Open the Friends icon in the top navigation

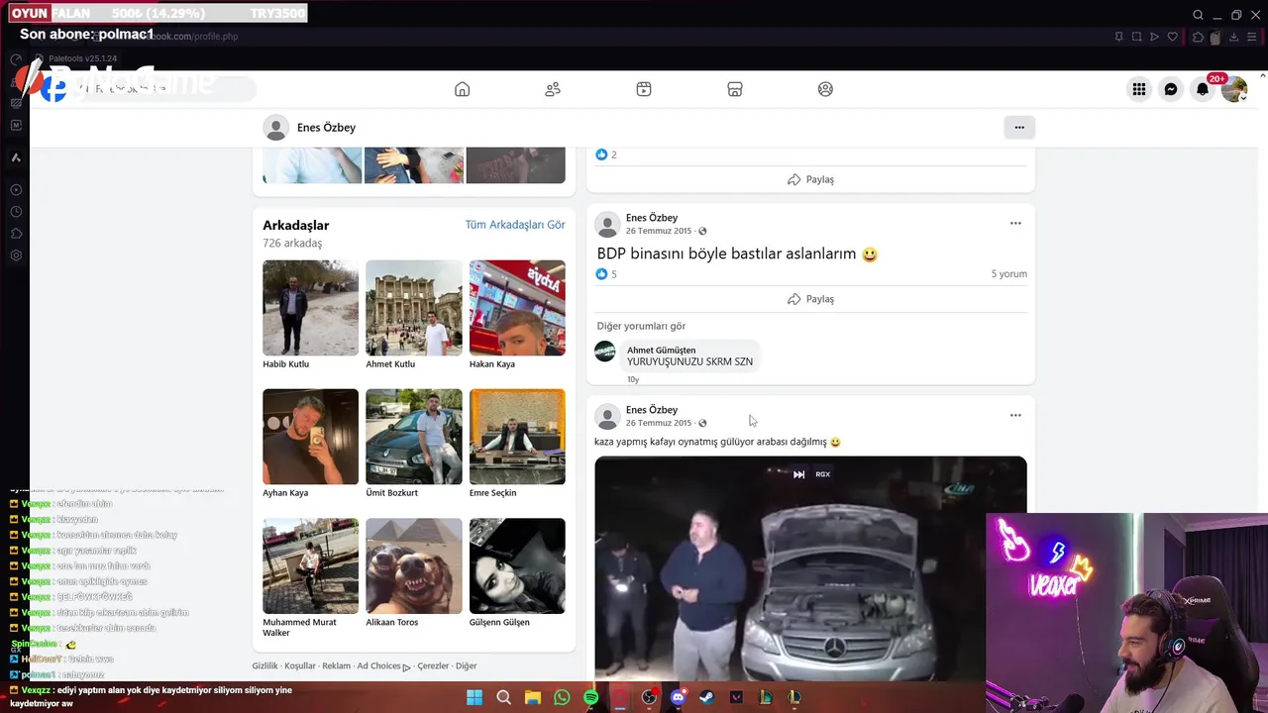[x=553, y=89]
